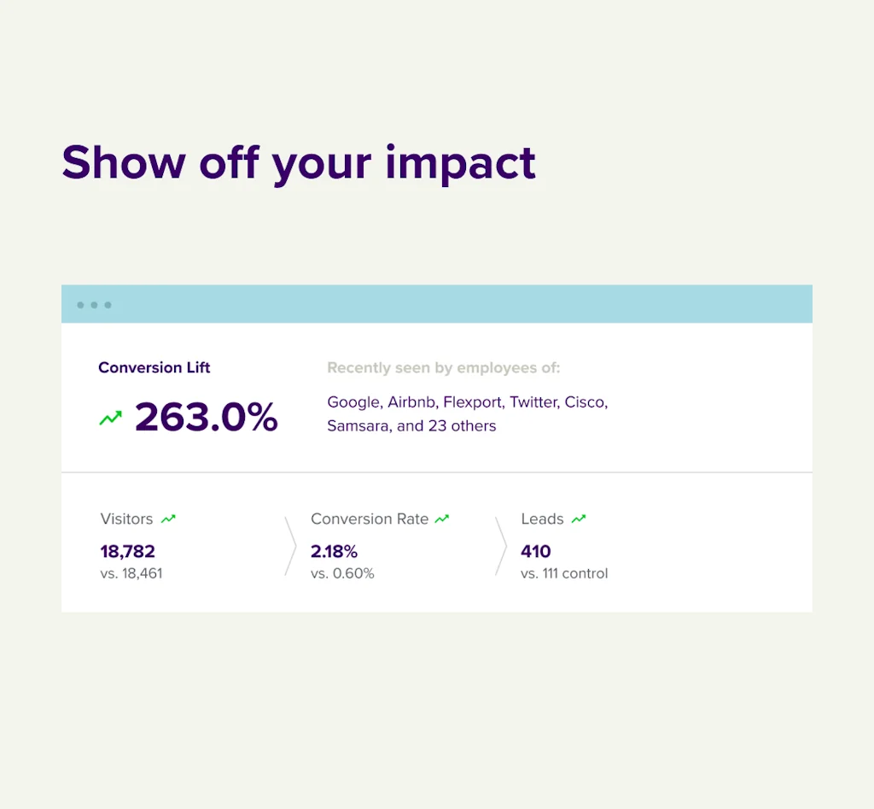The image size is (874, 809).
Task: Click the "vs. 18,461" comparison text
Action: [x=131, y=573]
